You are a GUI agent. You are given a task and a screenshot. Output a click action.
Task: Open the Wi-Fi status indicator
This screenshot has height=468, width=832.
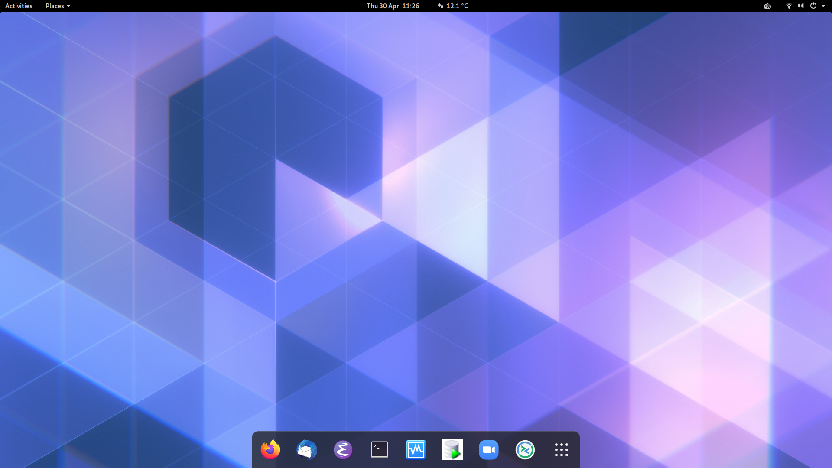(788, 6)
